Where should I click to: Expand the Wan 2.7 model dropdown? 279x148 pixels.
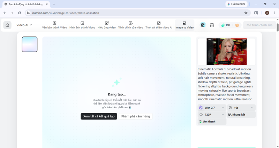(212, 108)
